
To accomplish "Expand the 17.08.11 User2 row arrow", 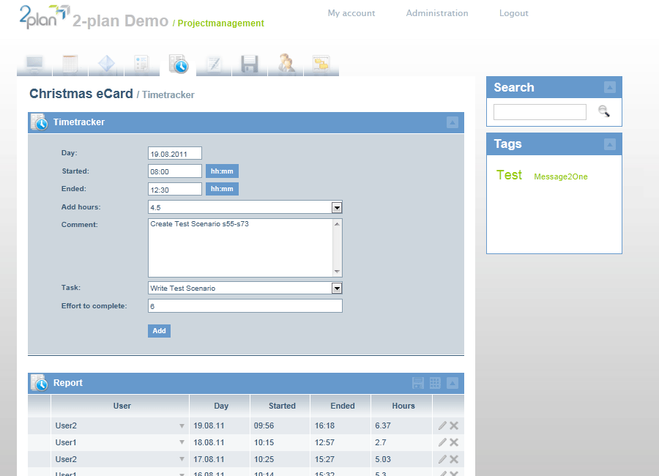I will coord(182,459).
